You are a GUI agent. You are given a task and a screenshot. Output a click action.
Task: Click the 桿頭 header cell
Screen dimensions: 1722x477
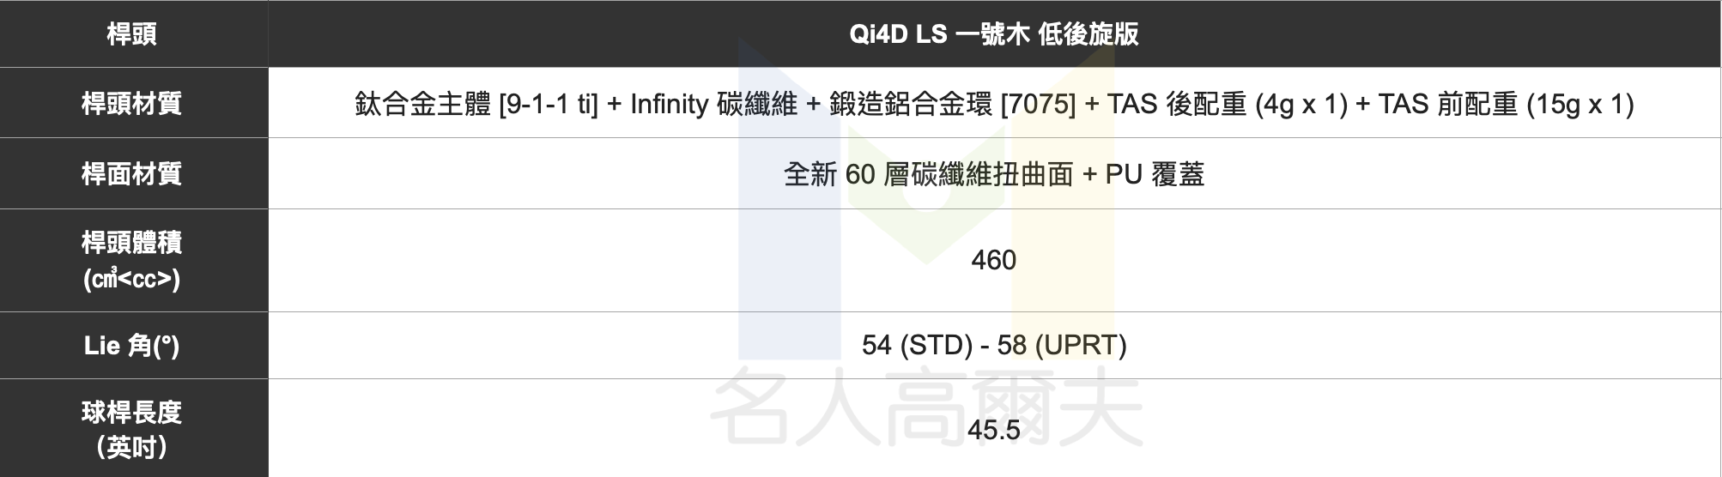pyautogui.click(x=131, y=34)
